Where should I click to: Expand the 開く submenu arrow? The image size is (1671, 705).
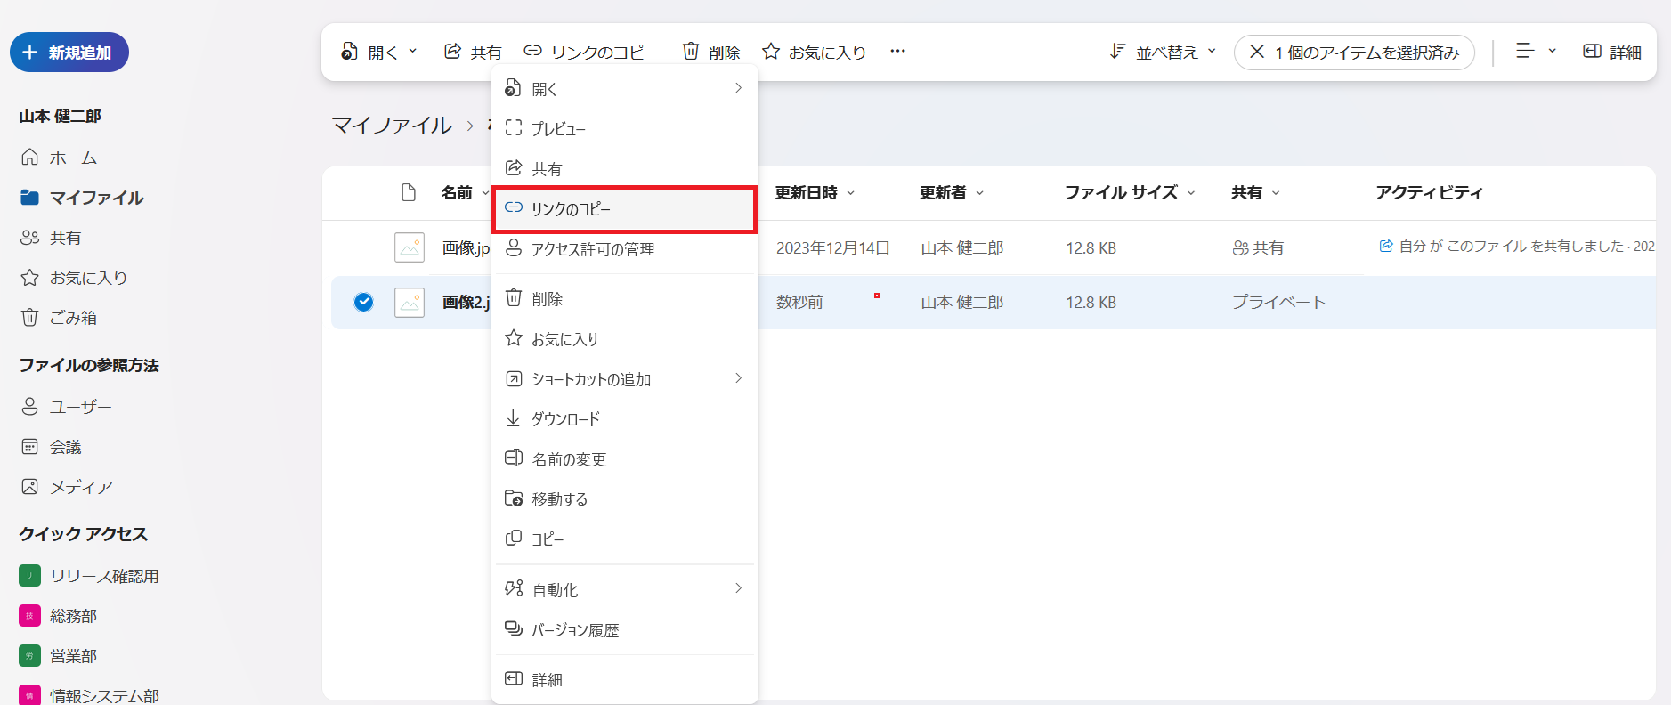(x=738, y=87)
